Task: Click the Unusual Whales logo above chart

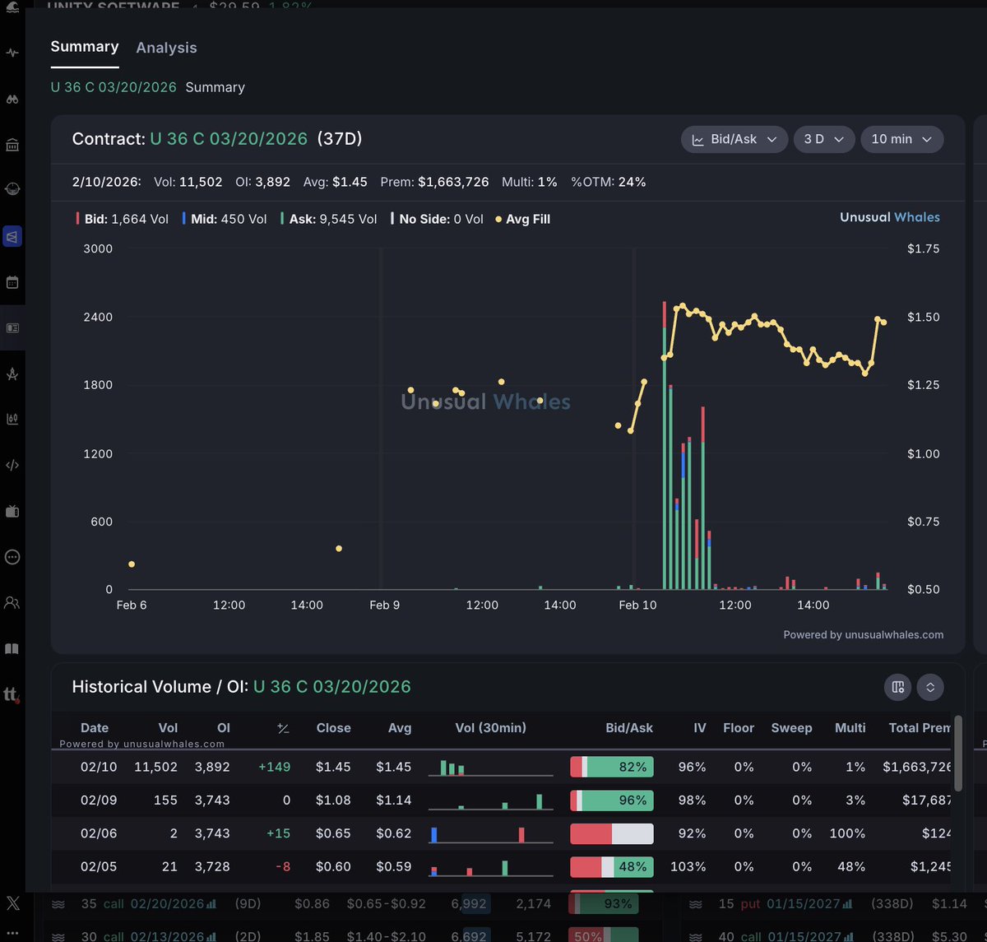Action: [x=890, y=217]
